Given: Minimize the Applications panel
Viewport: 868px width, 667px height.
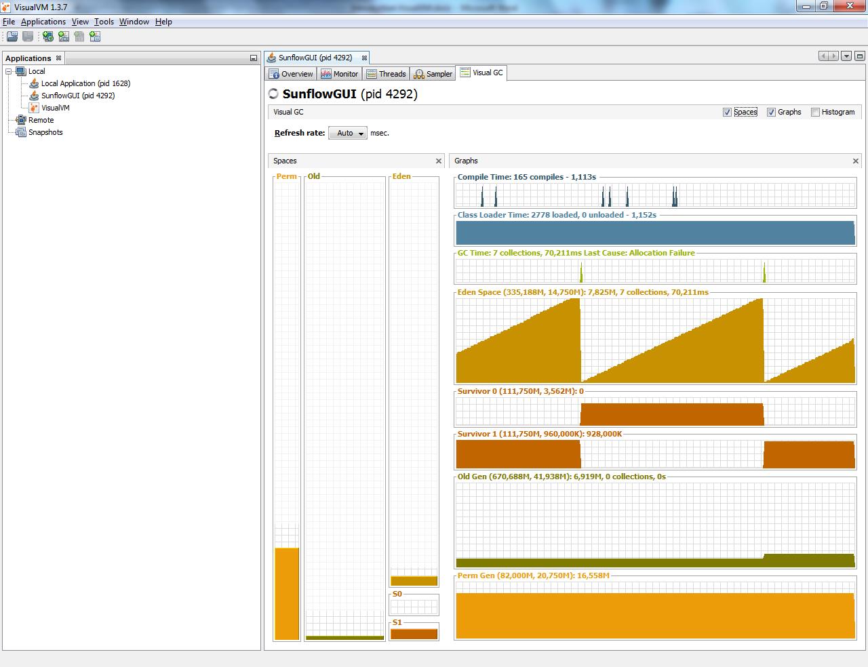Looking at the screenshot, I should [254, 58].
